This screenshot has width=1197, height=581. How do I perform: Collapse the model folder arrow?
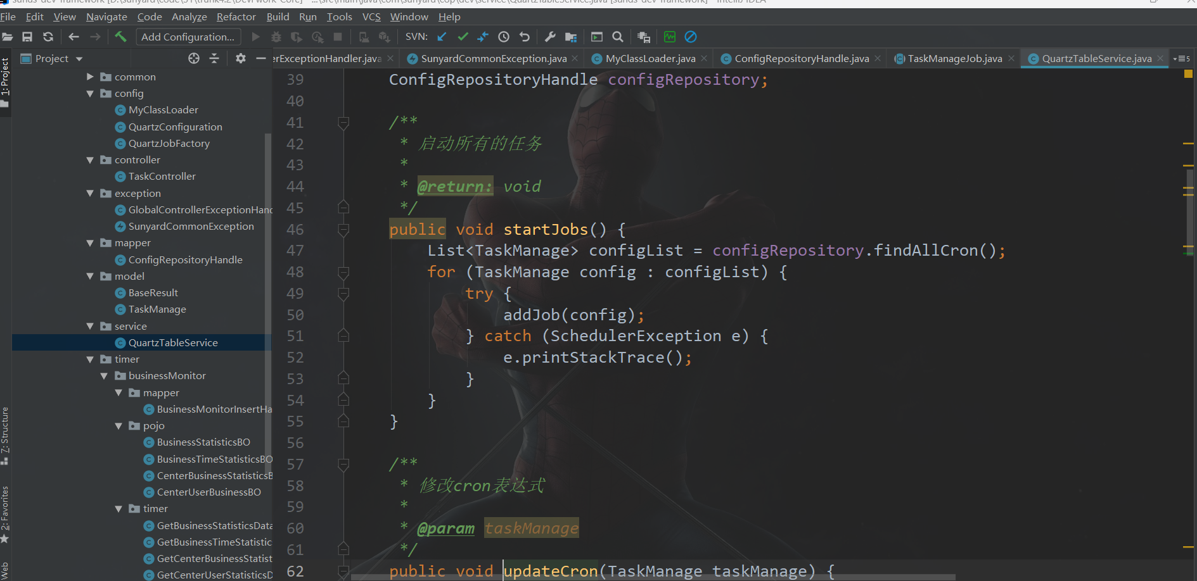click(90, 277)
